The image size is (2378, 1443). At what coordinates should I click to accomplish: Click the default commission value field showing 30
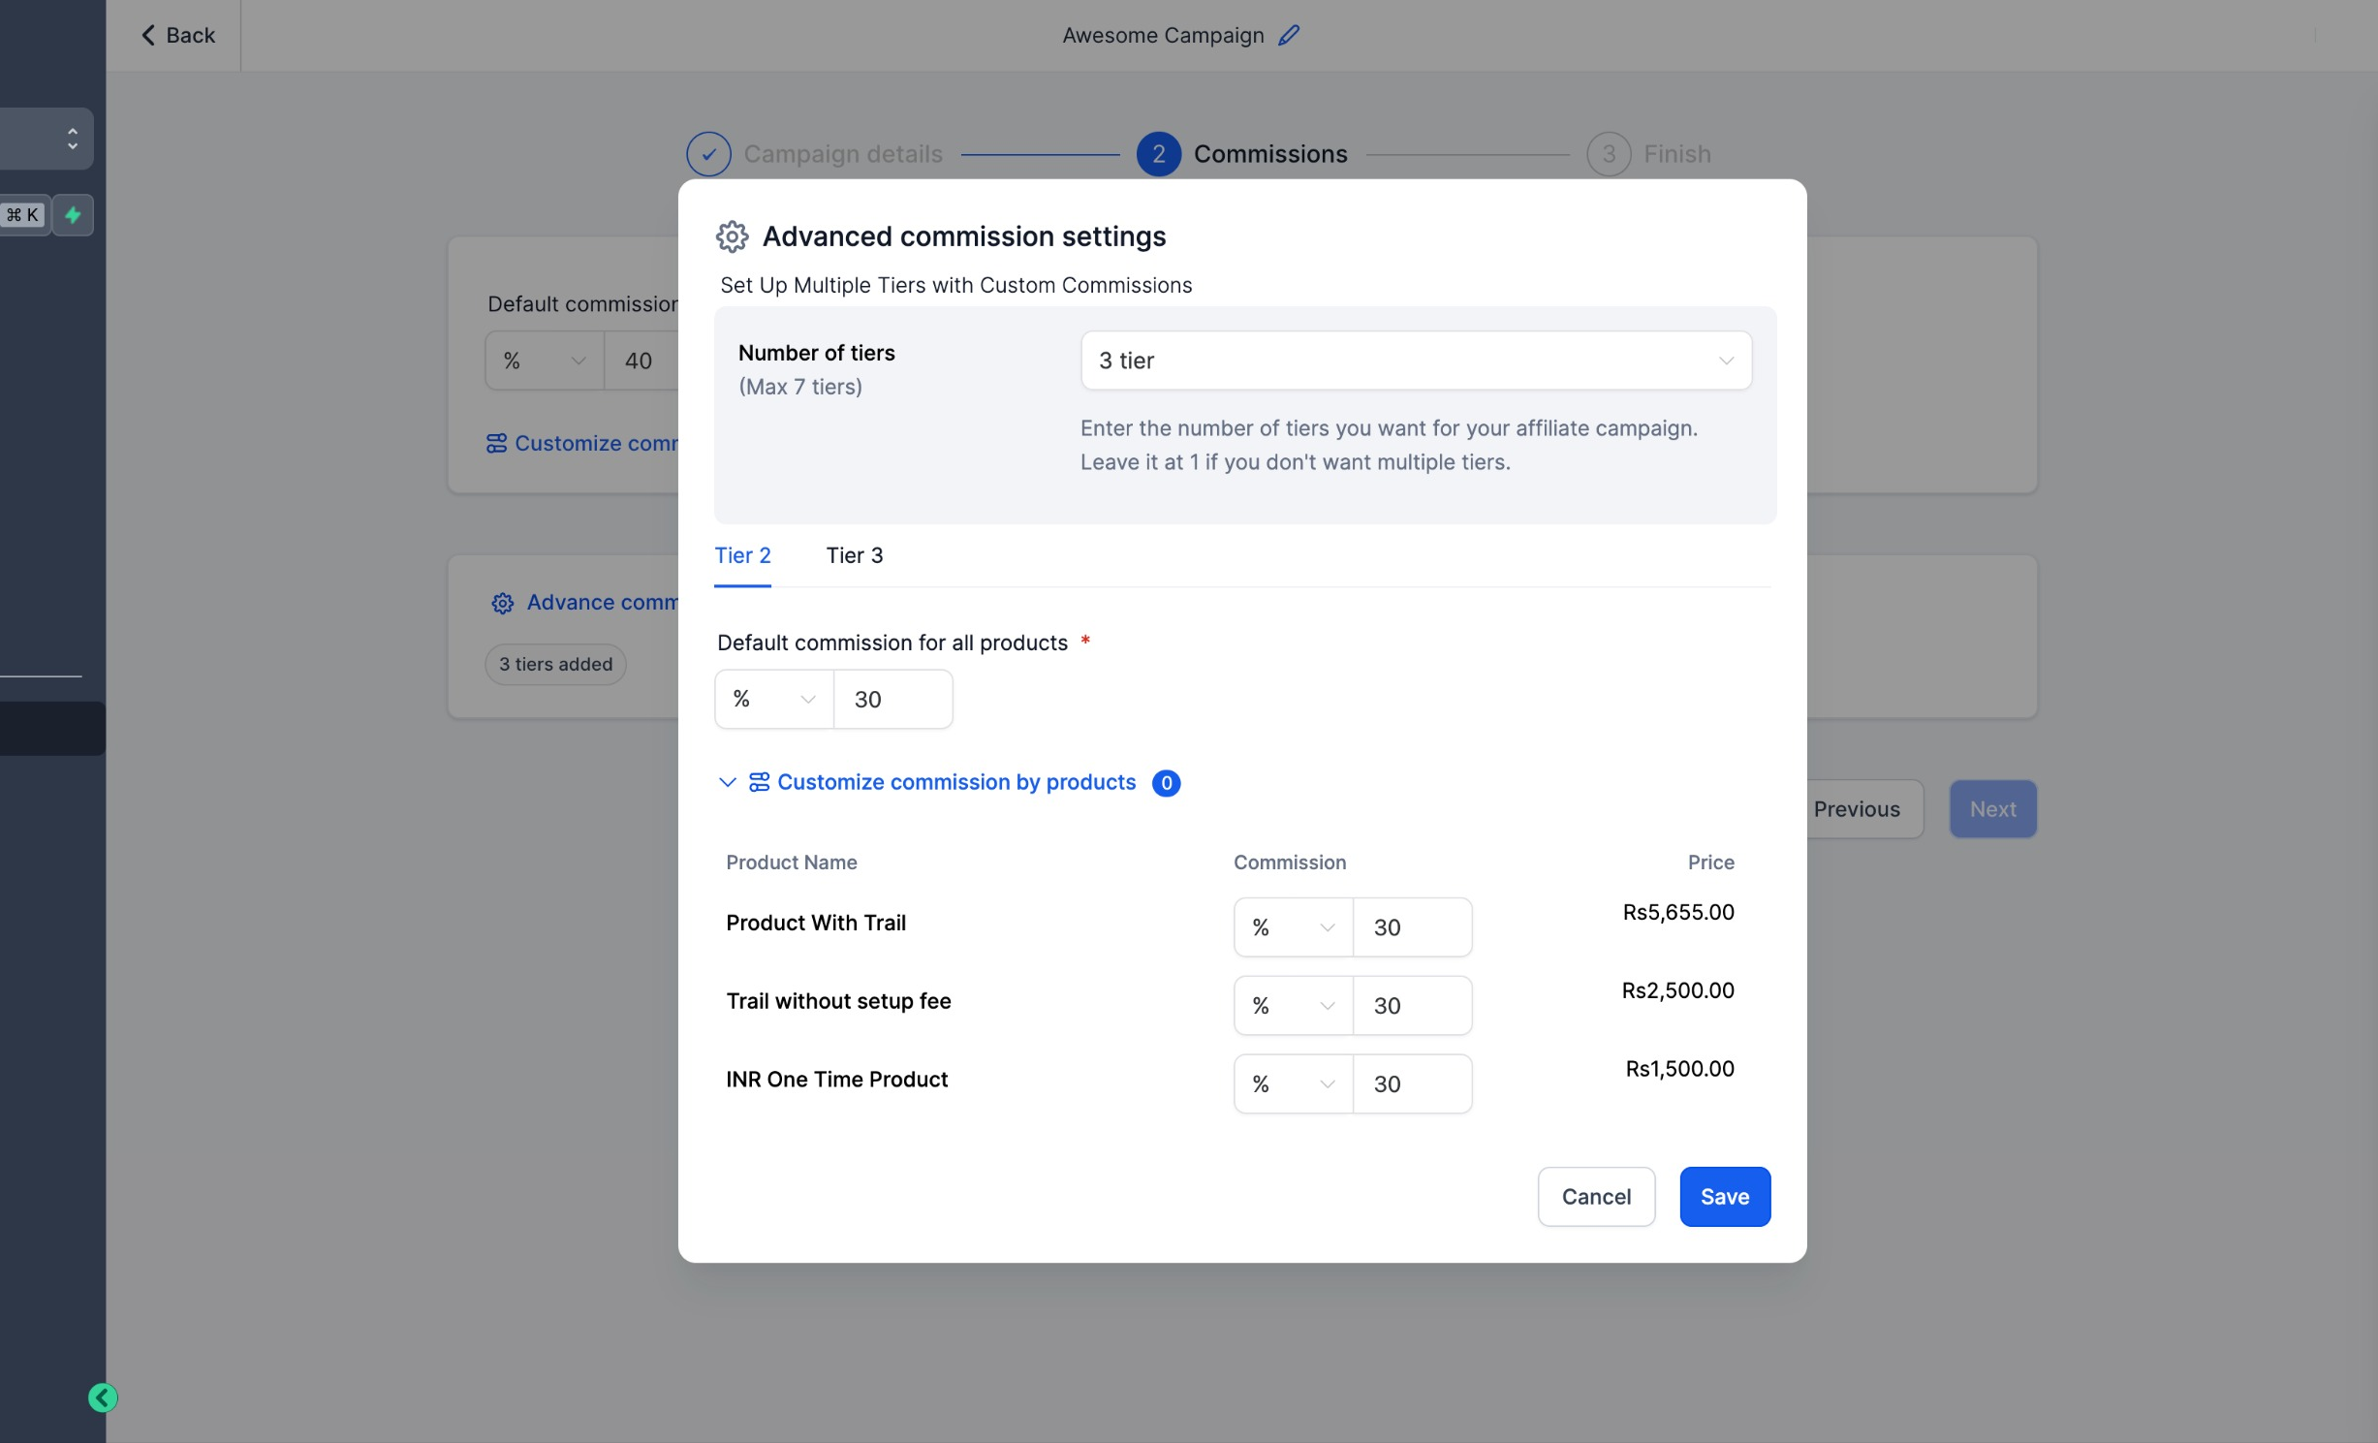[892, 699]
